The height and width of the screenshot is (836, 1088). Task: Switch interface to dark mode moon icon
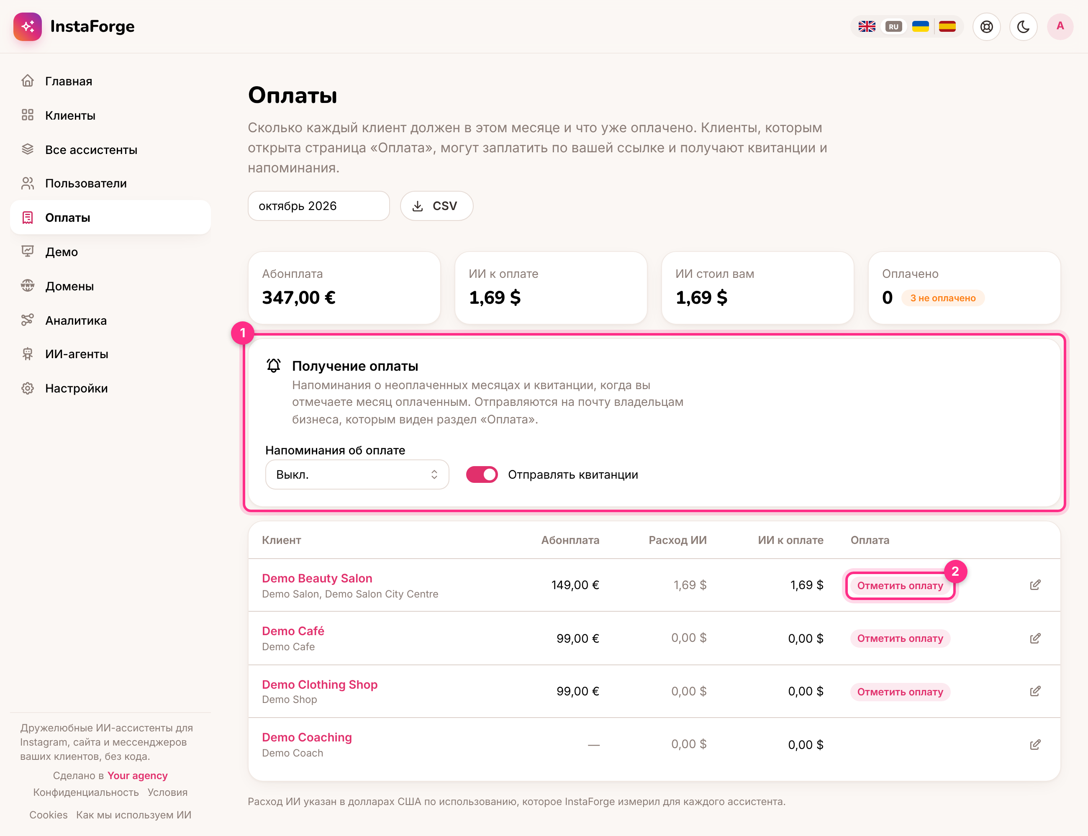pyautogui.click(x=1023, y=27)
